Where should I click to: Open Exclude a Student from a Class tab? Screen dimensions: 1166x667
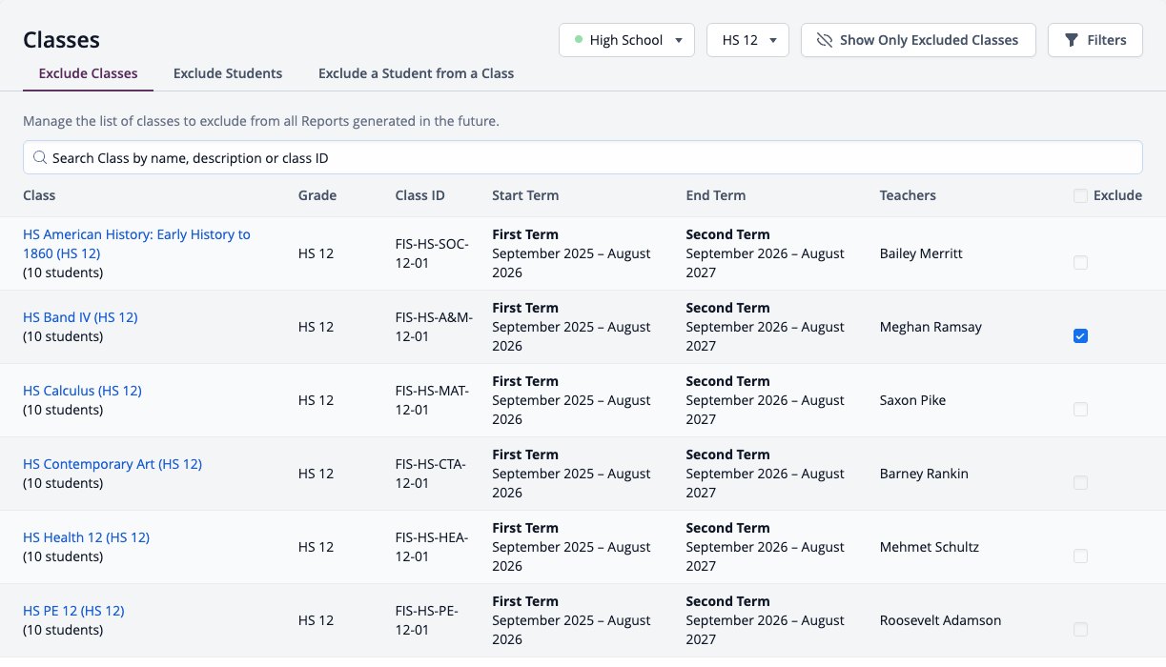tap(416, 73)
